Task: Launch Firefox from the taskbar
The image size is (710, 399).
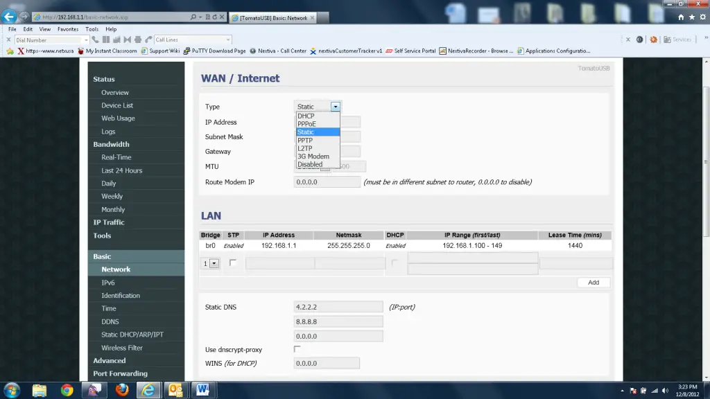Action: pos(121,390)
